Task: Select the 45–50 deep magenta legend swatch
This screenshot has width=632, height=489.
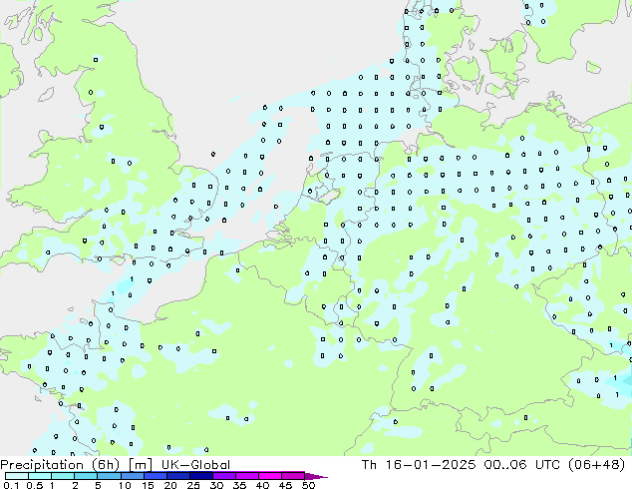Action: [x=293, y=476]
